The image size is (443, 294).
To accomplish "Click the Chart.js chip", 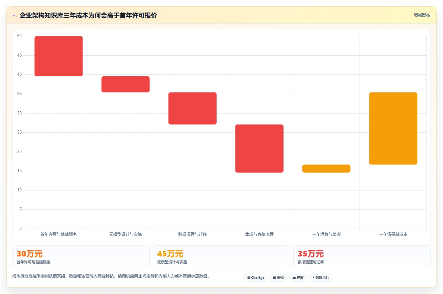I will 255,277.
